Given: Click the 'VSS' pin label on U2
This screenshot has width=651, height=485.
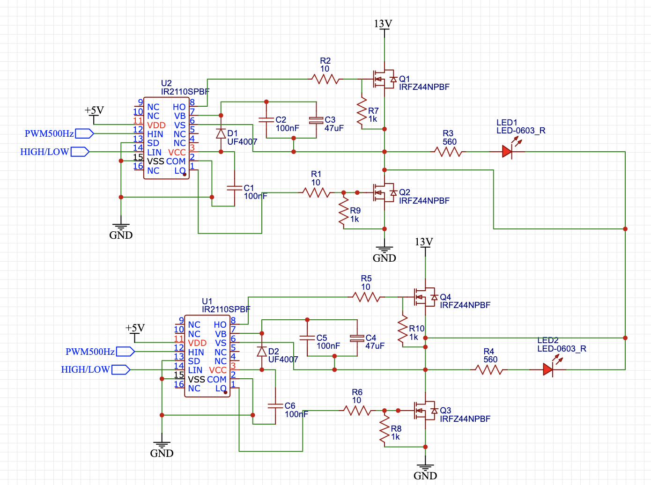Looking at the screenshot, I should click(x=156, y=162).
